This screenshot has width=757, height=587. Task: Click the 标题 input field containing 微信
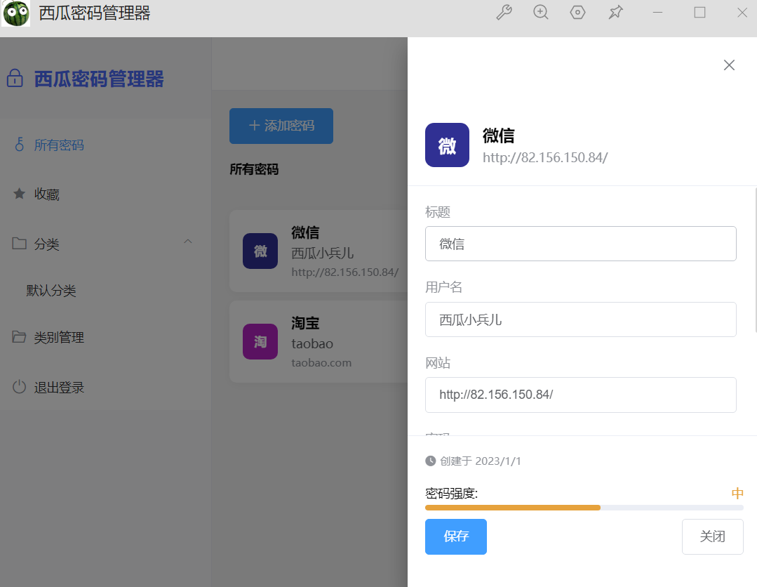tap(580, 244)
